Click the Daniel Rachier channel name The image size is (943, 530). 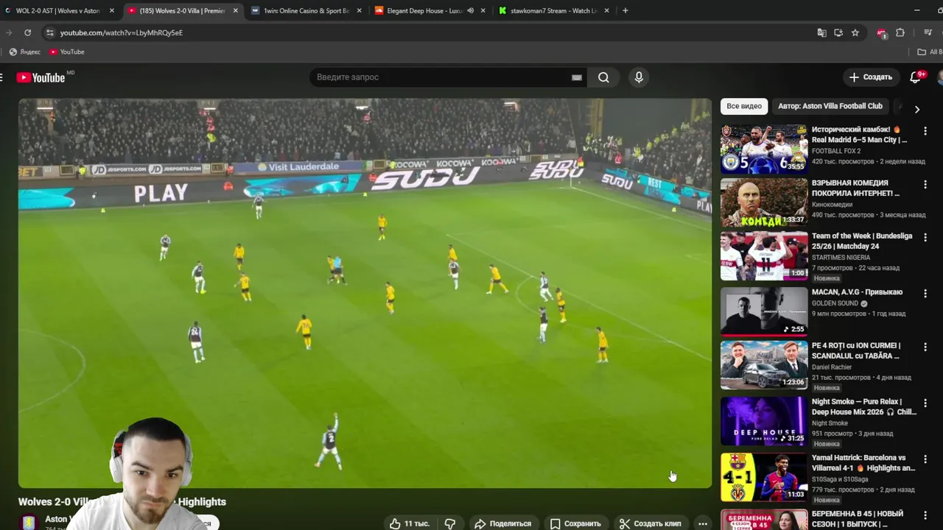pos(832,367)
